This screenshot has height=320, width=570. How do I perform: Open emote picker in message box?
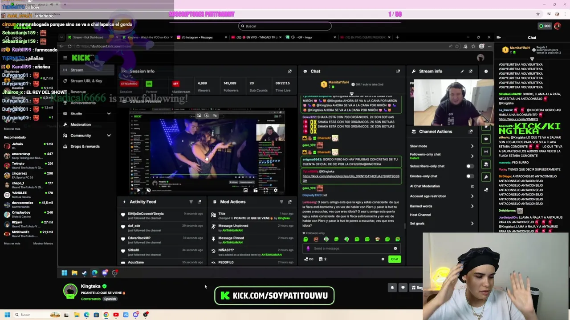point(395,248)
